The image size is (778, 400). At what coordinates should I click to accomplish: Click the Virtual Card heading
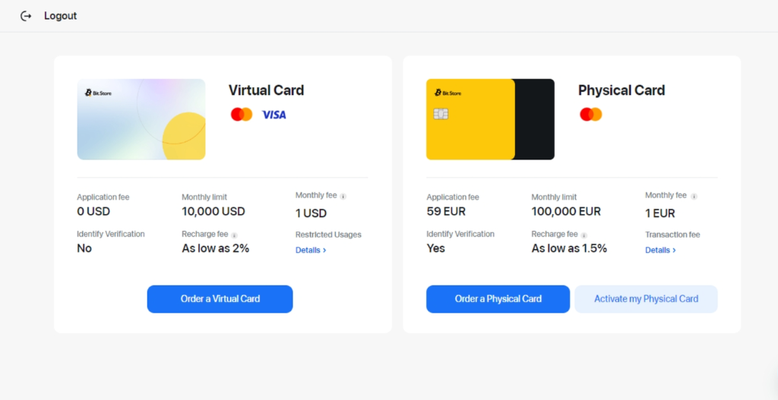pos(266,90)
